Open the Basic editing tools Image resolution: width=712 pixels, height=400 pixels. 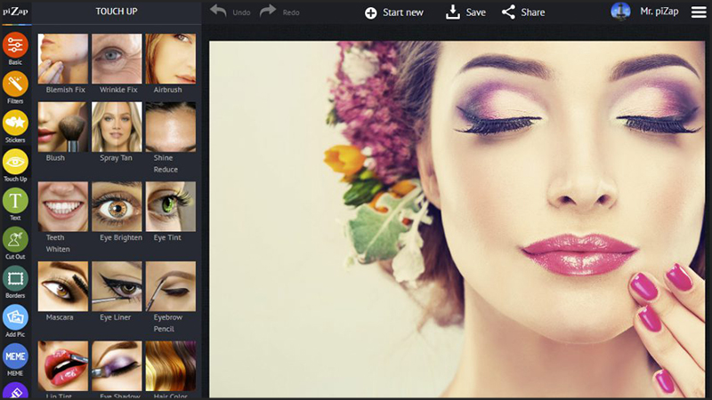click(x=15, y=45)
